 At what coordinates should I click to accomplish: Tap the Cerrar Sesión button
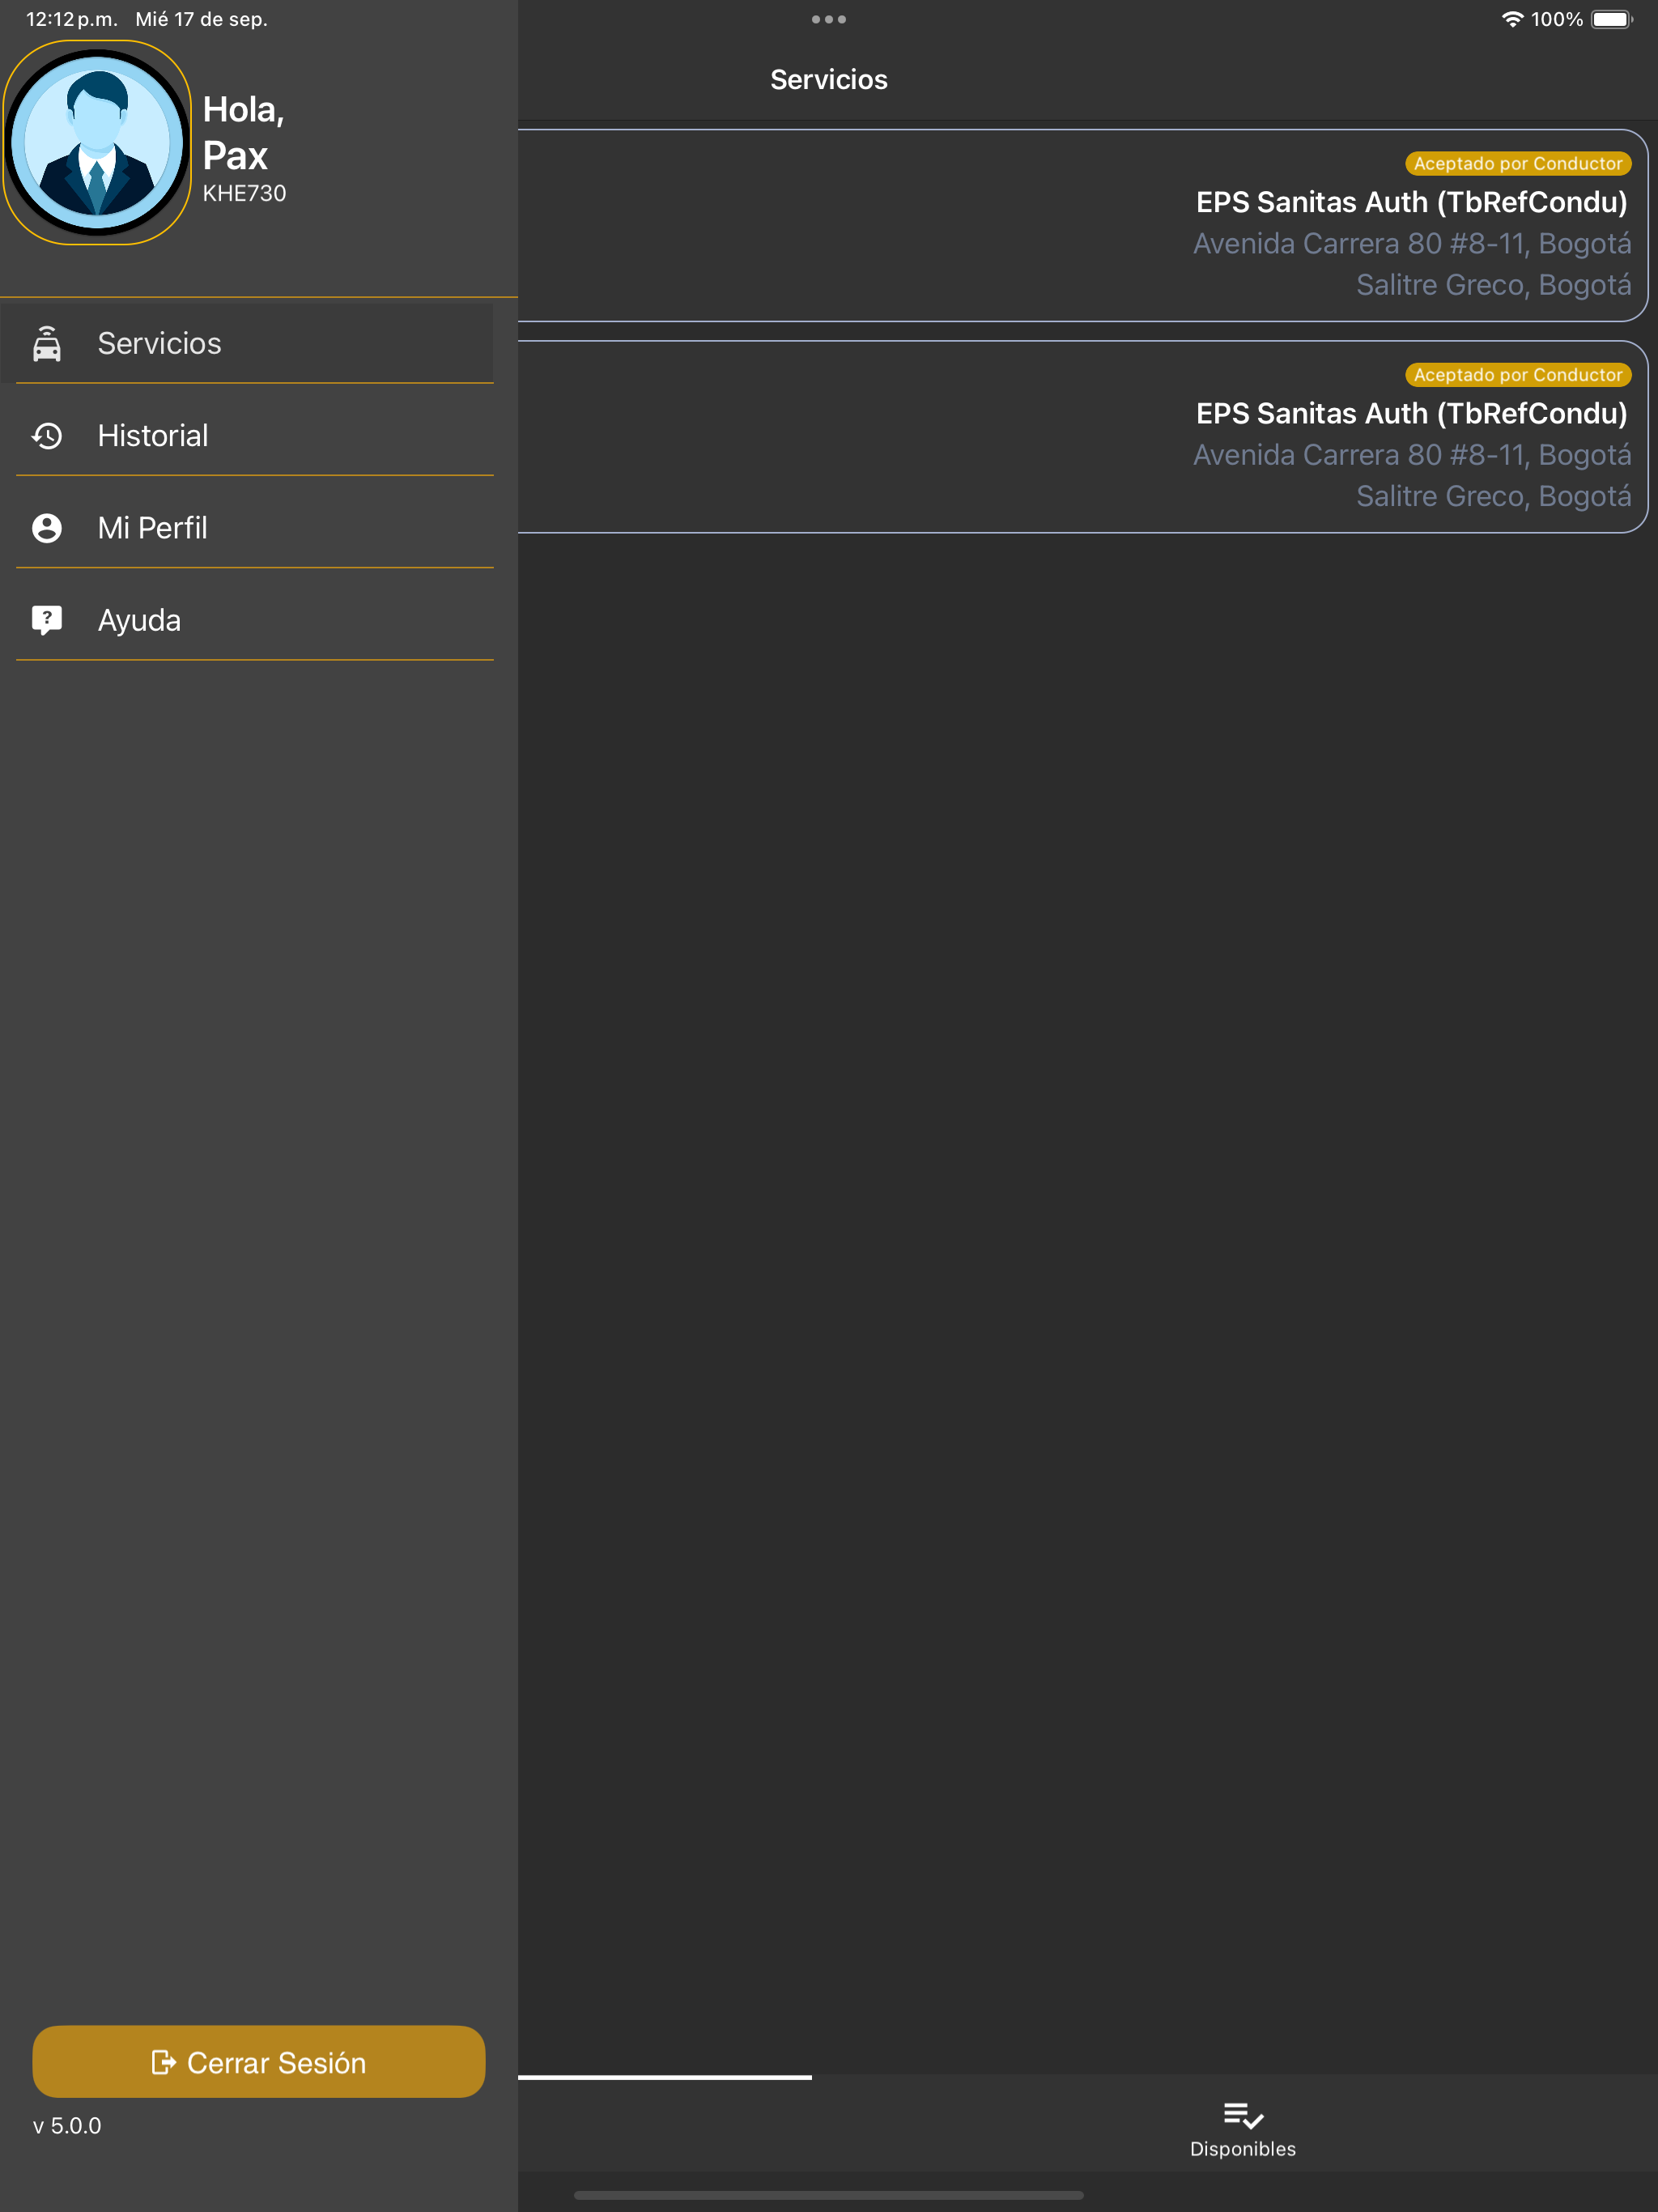point(259,2062)
